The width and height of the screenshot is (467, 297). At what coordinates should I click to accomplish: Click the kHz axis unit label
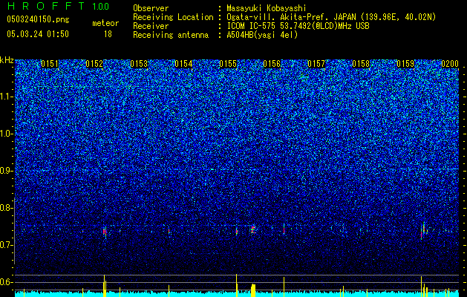tap(7, 60)
